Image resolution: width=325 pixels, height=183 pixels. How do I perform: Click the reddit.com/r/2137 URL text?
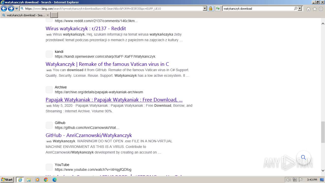pos(96,21)
